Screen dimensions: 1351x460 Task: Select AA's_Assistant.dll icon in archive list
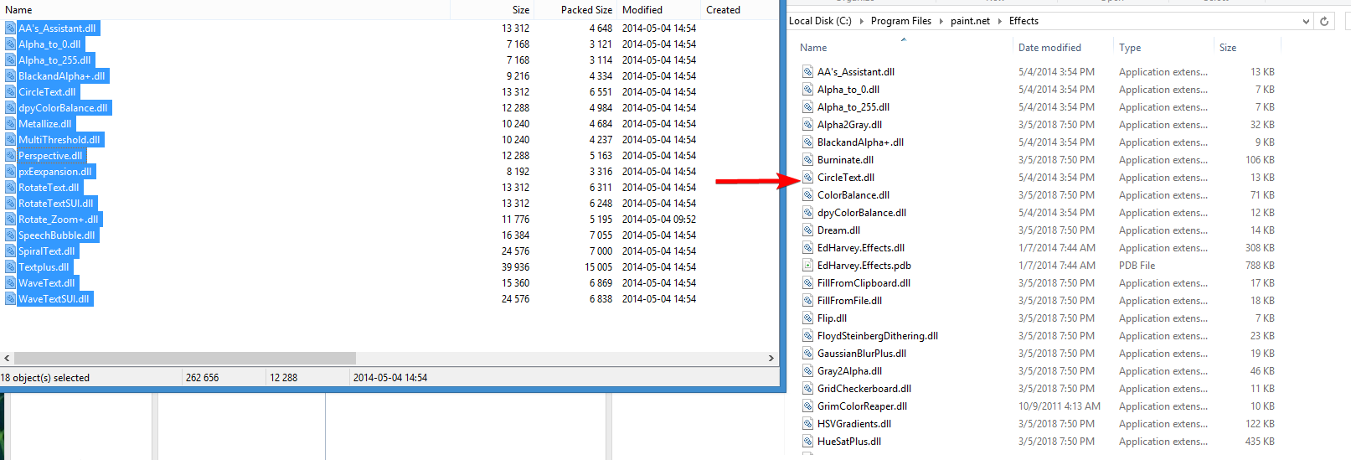tap(11, 28)
